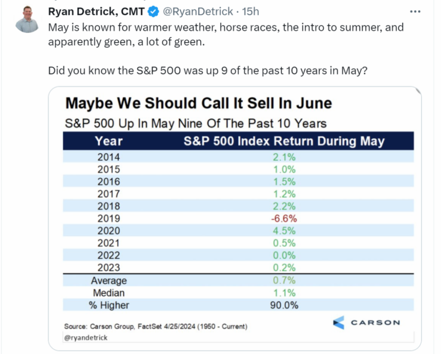441x354 pixels.
Task: Click the Average row value 0.7%
Action: (x=284, y=280)
